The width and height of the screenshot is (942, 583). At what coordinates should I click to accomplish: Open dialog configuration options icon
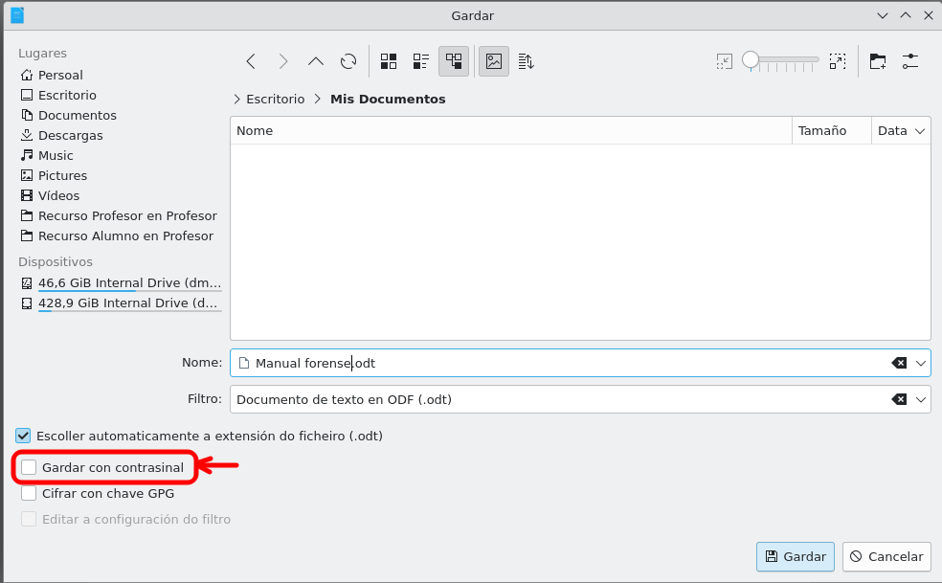[x=910, y=61]
